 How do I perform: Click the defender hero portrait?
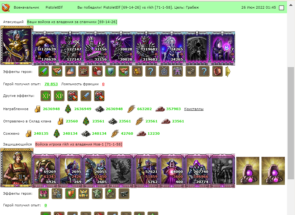click(17, 168)
